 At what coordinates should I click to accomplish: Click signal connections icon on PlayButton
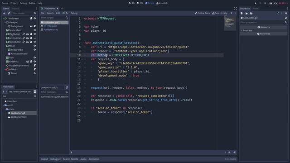tap(24, 34)
